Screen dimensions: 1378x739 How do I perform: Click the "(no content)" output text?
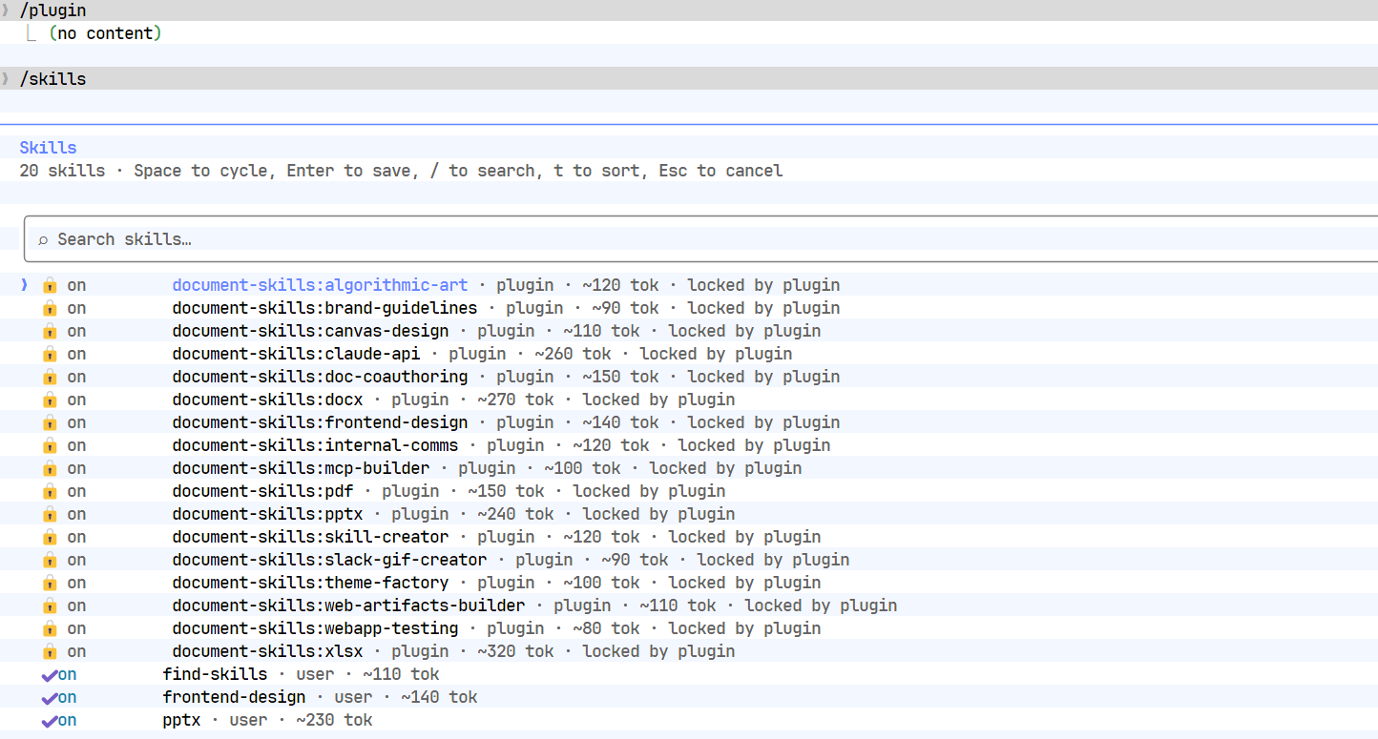(x=105, y=33)
